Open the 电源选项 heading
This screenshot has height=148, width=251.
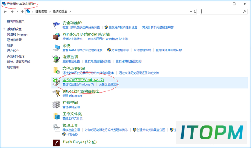[70, 57]
